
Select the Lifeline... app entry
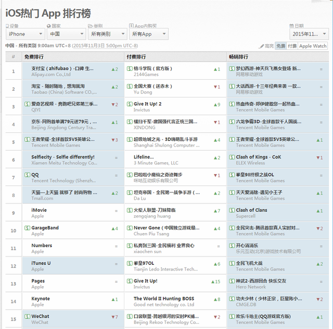point(144,157)
